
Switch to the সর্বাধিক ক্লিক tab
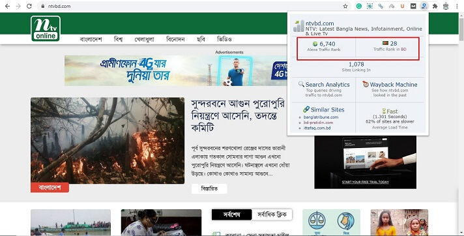(272, 214)
